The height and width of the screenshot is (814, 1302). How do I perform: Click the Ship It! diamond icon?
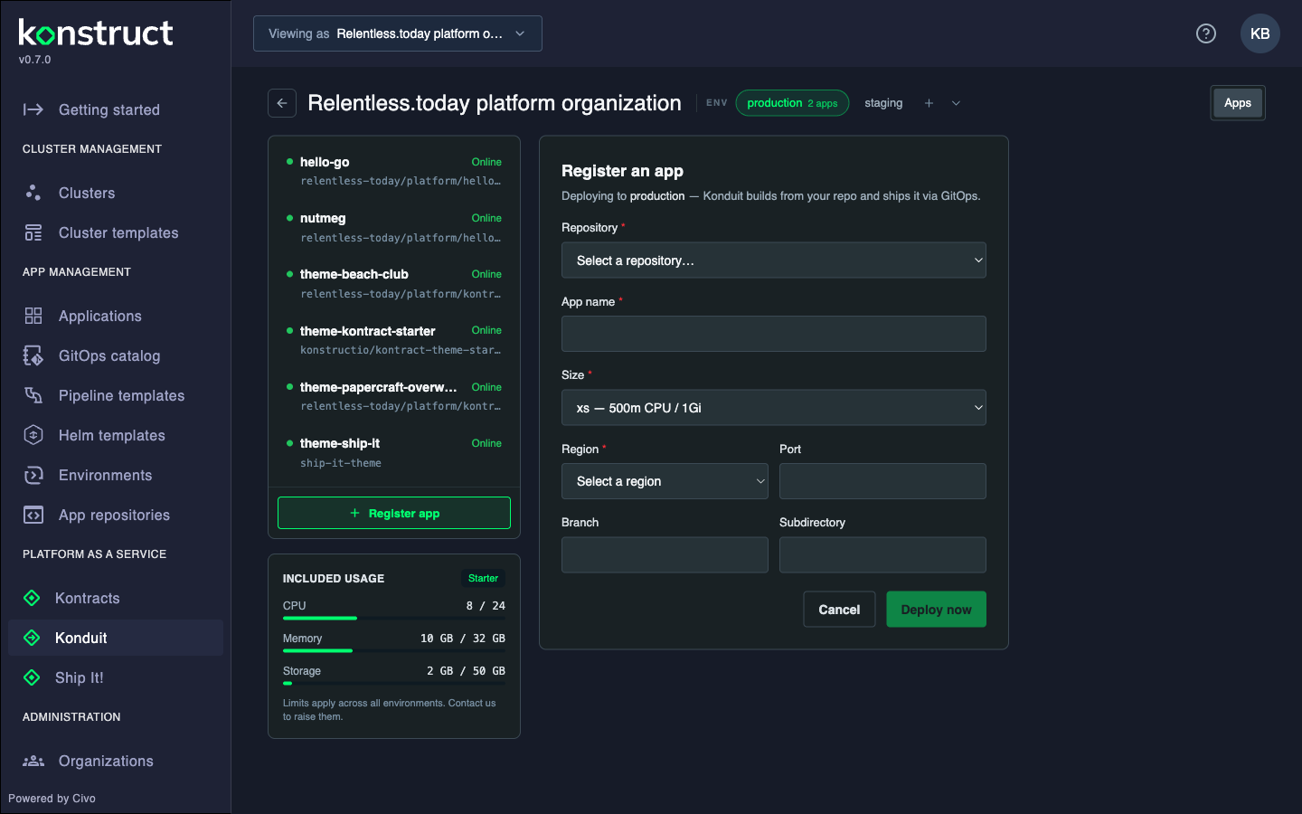click(x=32, y=677)
